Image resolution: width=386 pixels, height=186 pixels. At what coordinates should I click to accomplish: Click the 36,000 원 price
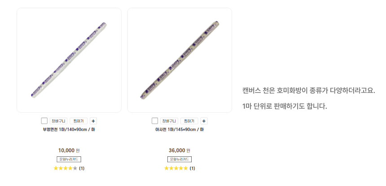[x=180, y=150]
